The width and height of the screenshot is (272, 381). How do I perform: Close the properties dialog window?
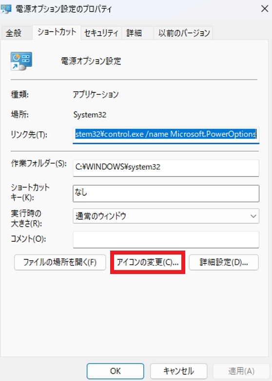265,9
